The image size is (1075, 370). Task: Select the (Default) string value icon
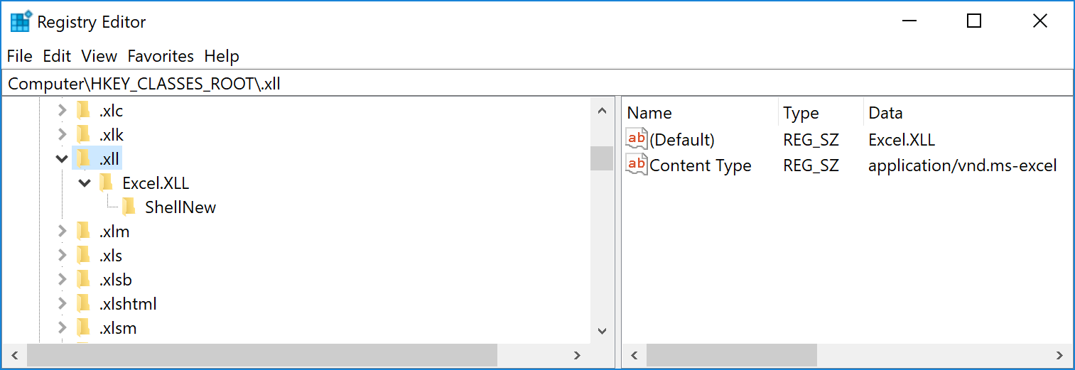coord(637,139)
